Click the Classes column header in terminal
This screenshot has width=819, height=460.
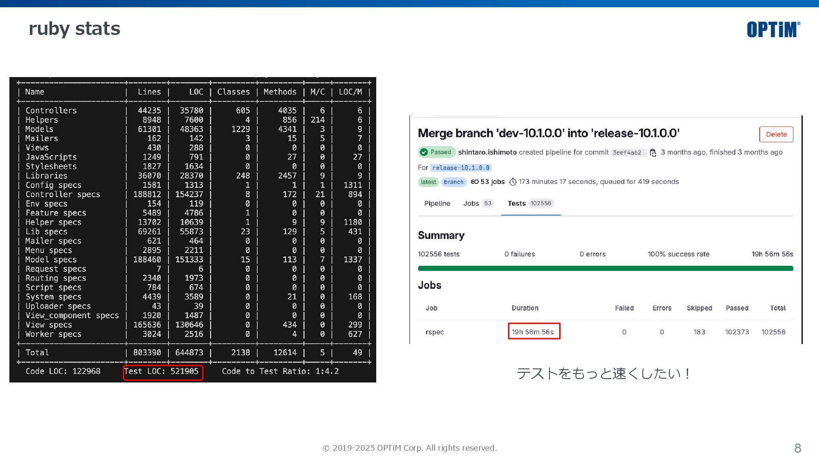click(233, 92)
